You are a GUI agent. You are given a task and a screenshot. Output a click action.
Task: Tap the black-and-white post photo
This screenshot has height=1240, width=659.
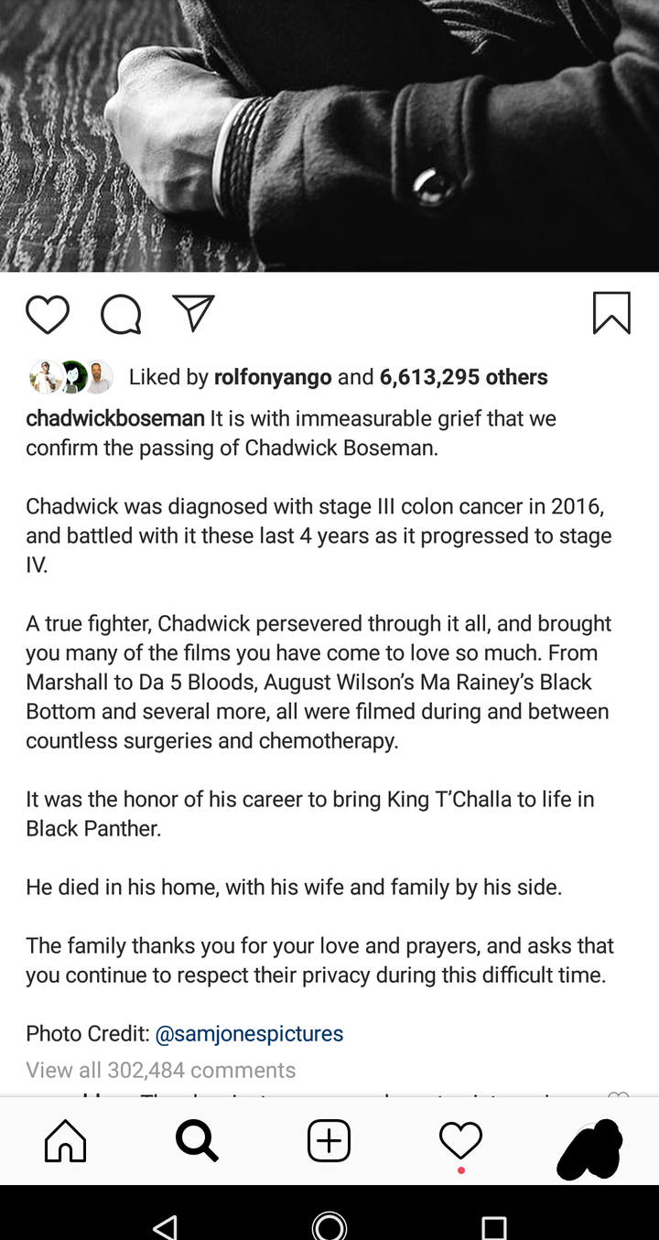[x=329, y=135]
